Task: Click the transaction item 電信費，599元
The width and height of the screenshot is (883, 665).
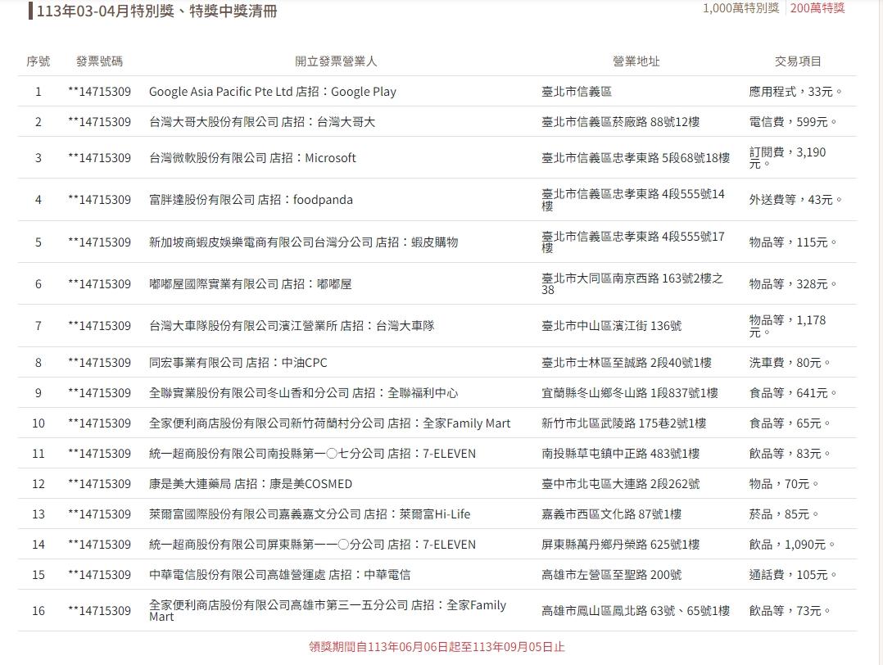Action: tap(793, 122)
